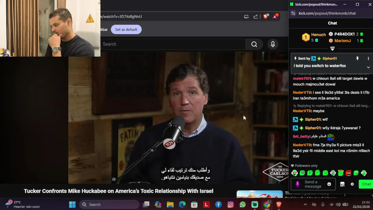Click the Tucker Carlson video player
The width and height of the screenshot is (373, 210).
click(178, 118)
